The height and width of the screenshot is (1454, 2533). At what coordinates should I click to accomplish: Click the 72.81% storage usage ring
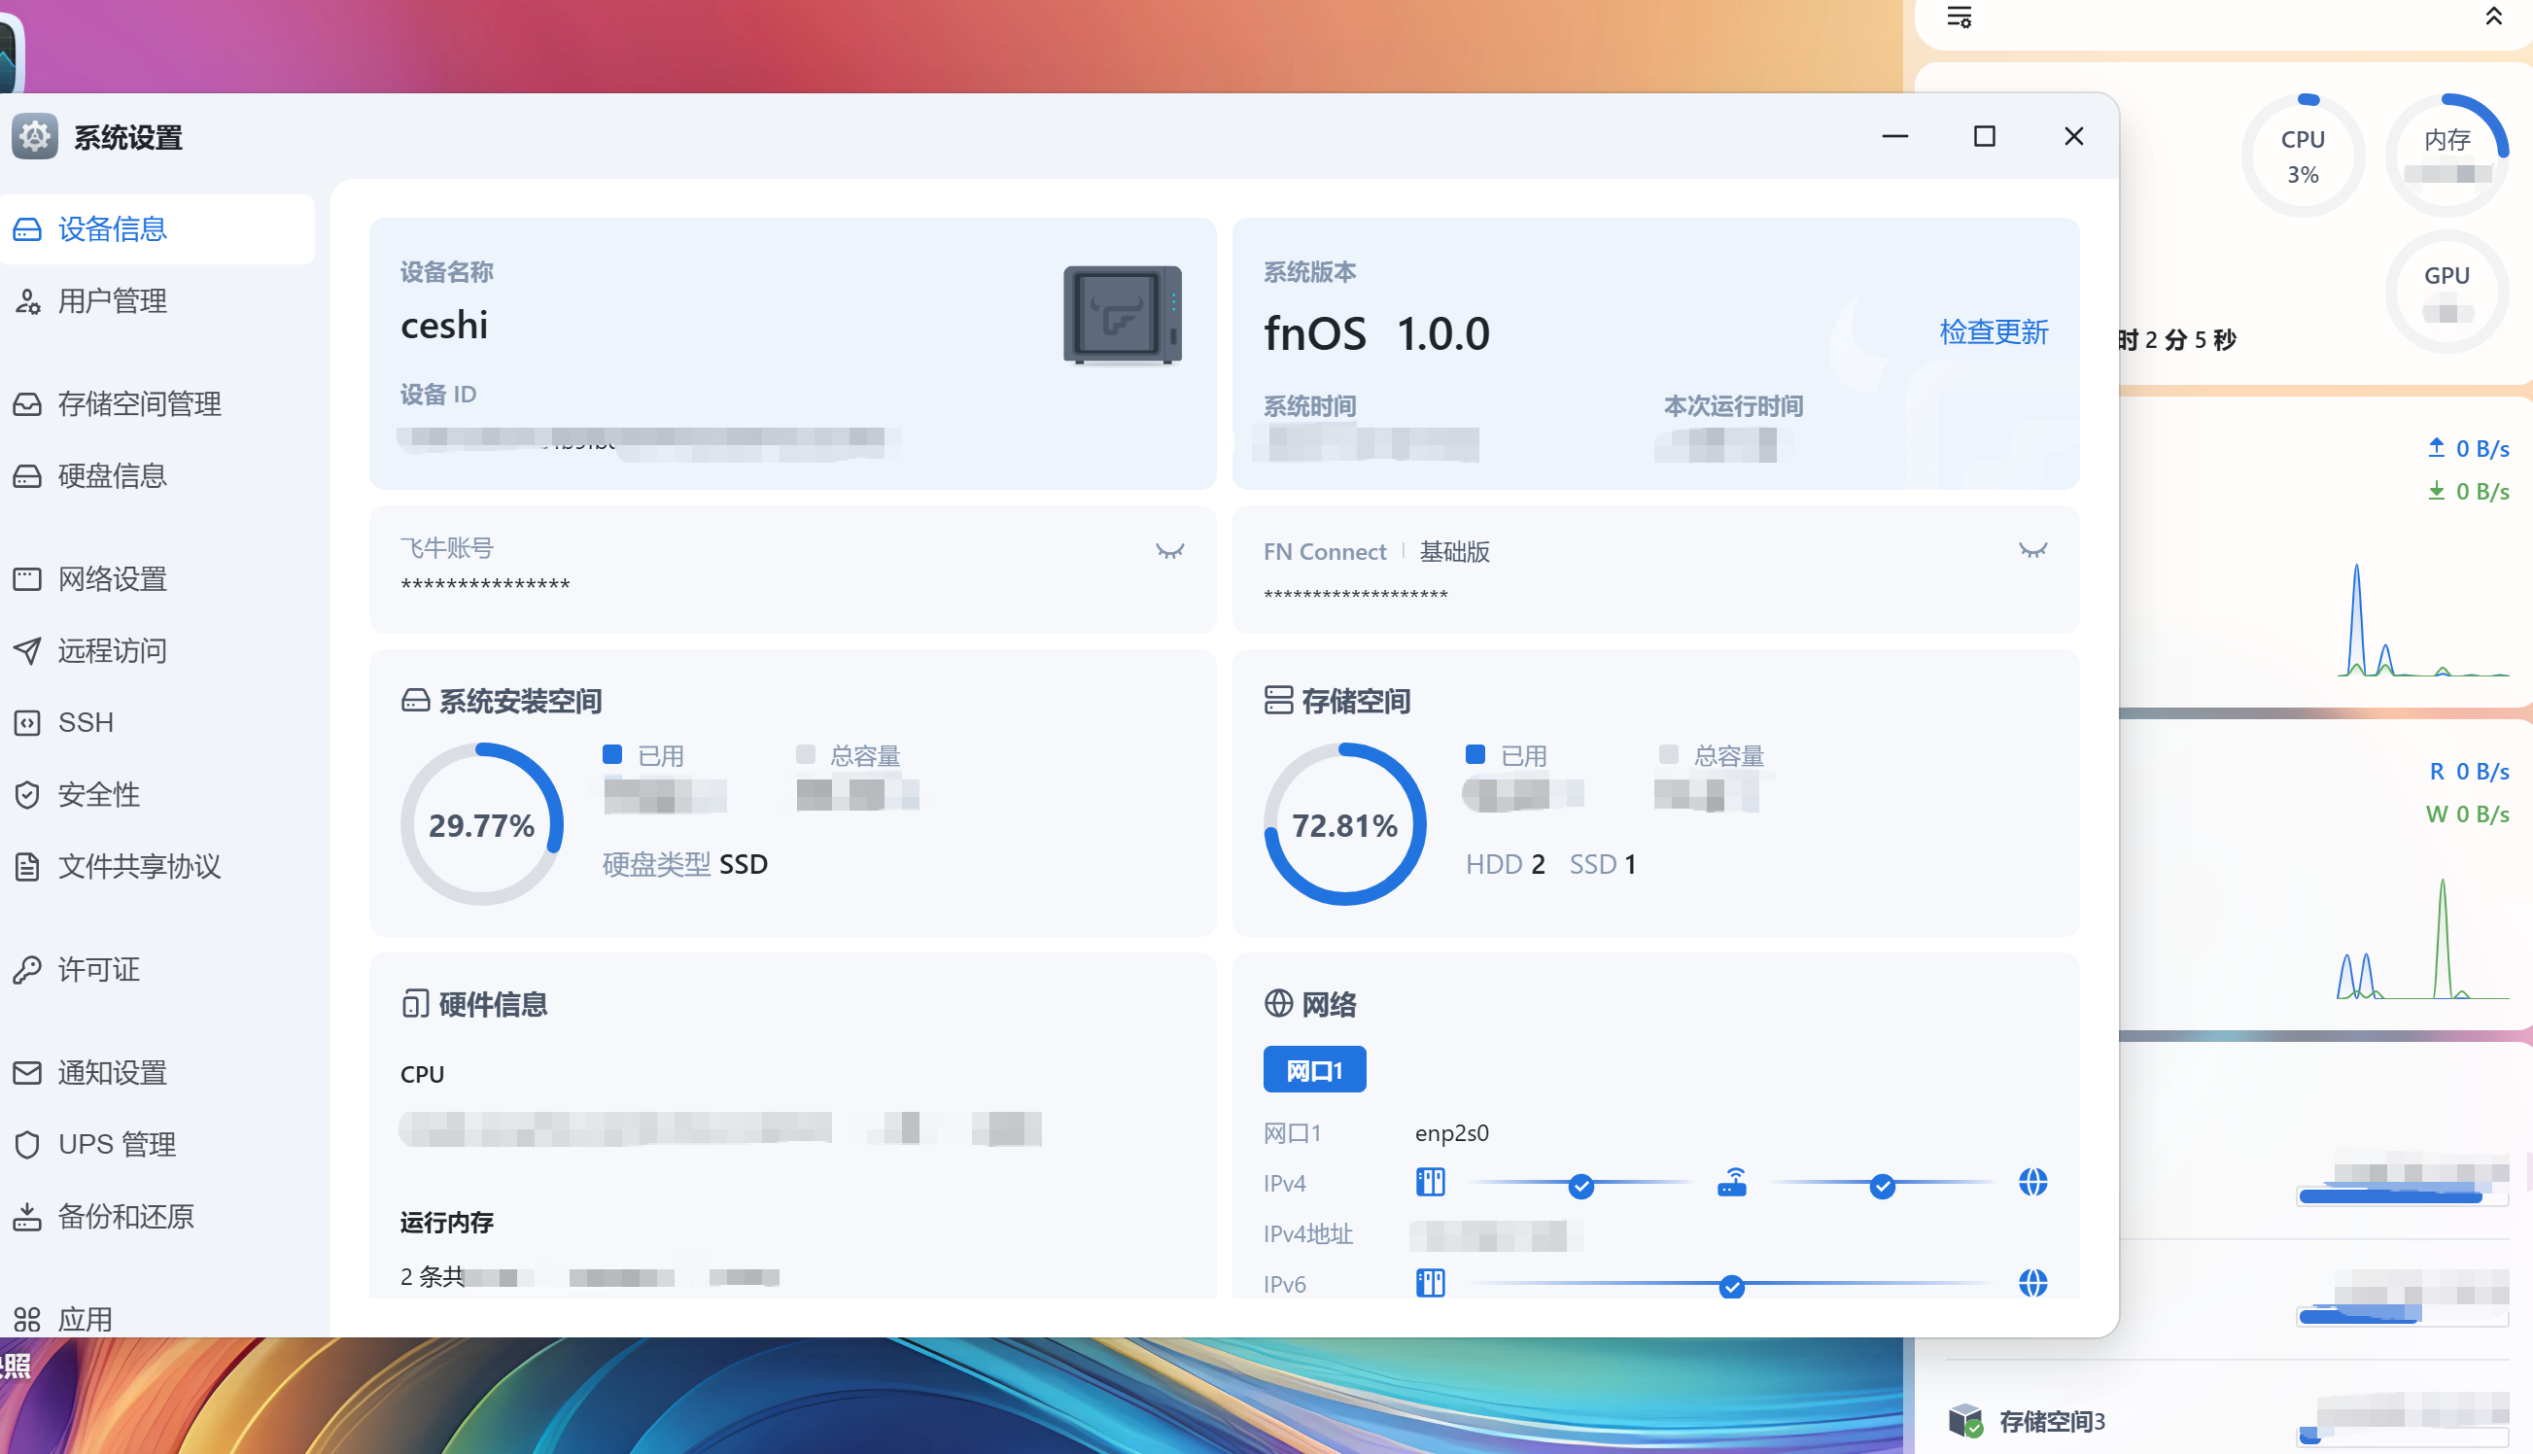[x=1344, y=825]
